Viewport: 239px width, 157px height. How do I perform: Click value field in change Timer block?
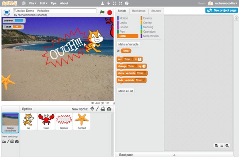click(144, 66)
